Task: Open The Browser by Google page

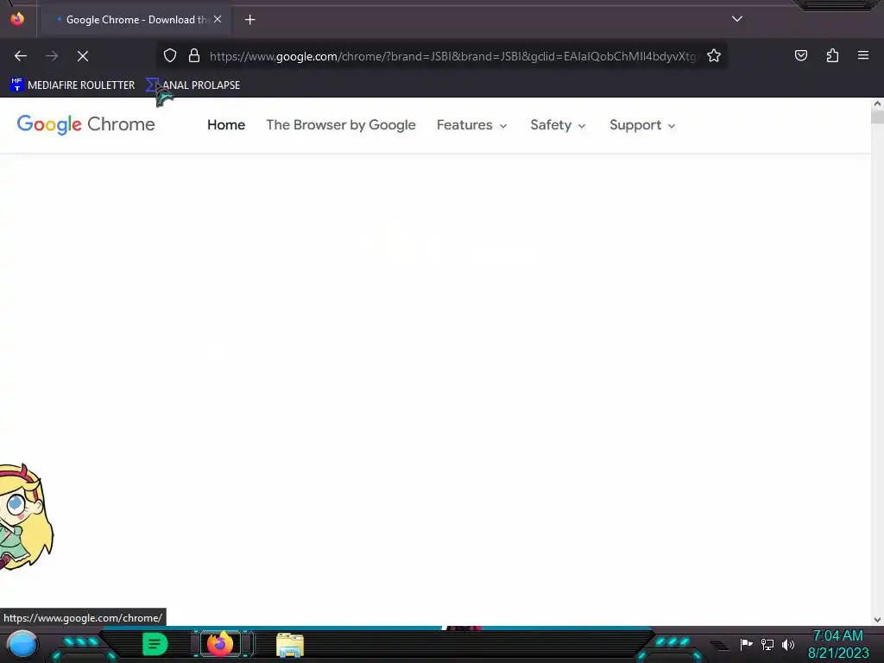Action: coord(340,125)
